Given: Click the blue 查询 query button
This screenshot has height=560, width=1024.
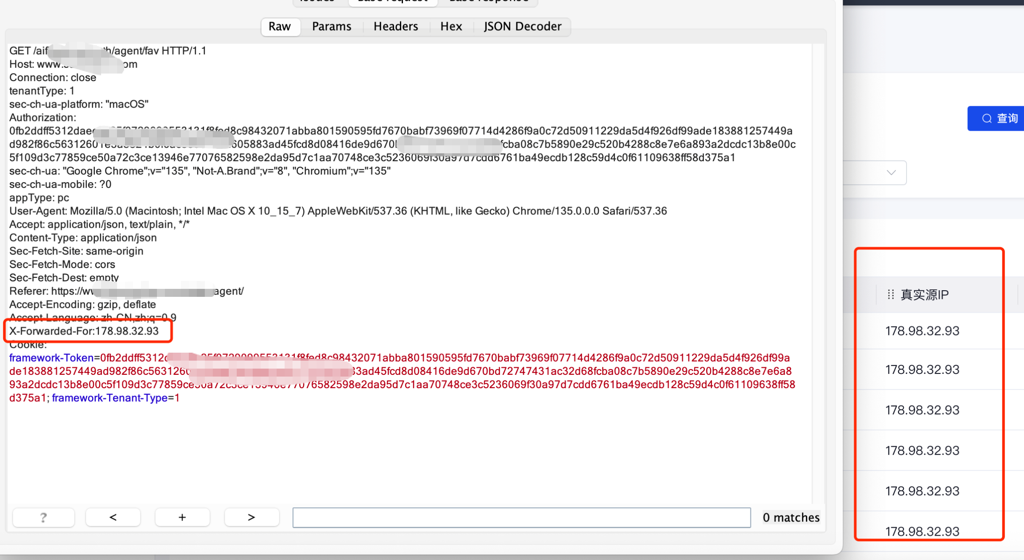Looking at the screenshot, I should point(996,118).
